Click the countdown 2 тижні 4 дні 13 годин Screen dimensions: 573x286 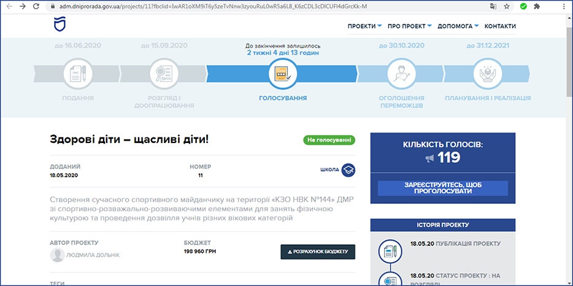282,53
